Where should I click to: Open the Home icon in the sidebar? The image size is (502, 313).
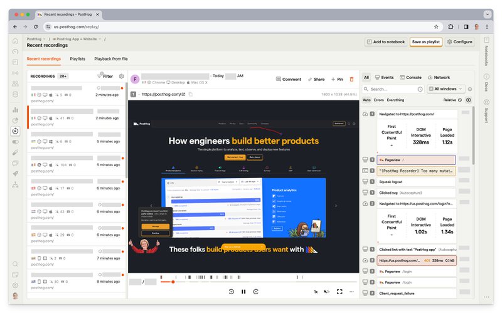15,41
